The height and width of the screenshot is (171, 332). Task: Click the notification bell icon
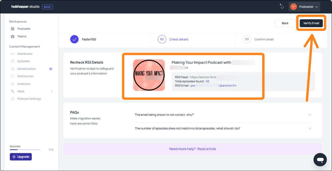282,7
